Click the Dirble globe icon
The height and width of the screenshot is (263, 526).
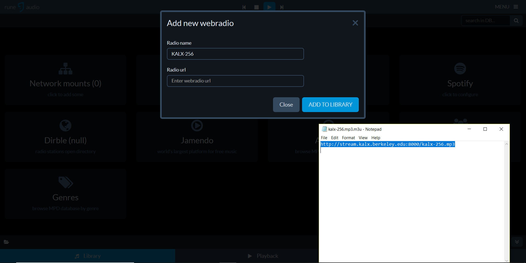pyautogui.click(x=66, y=126)
